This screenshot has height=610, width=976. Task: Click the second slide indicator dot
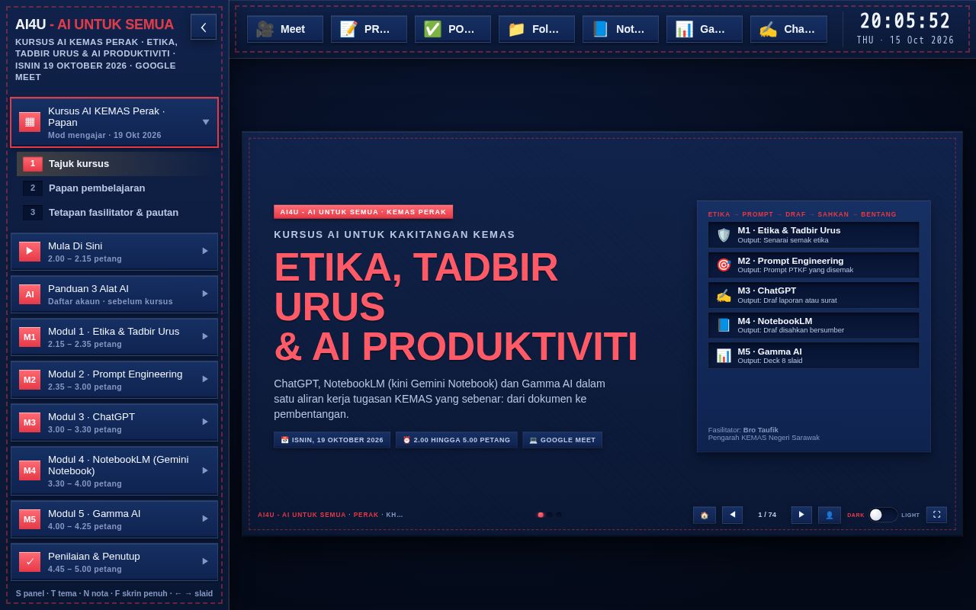[550, 515]
